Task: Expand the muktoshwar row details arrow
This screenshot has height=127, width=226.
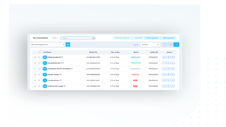Action: tap(35, 81)
